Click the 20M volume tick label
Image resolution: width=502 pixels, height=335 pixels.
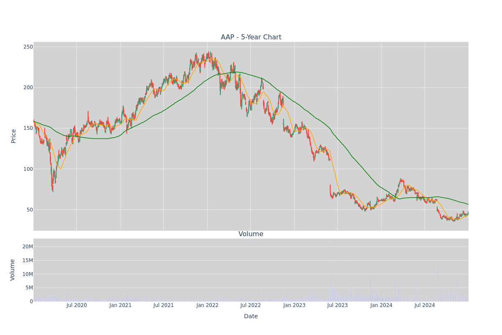[x=28, y=247]
